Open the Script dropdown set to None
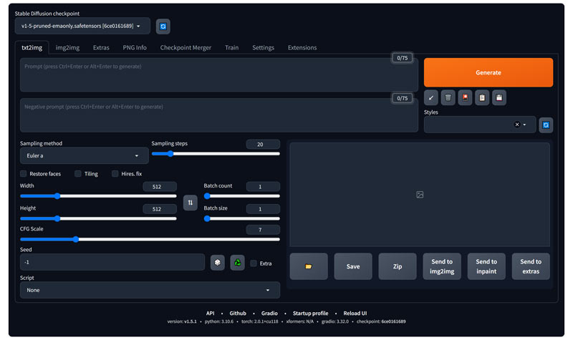573x340 pixels. (150, 290)
